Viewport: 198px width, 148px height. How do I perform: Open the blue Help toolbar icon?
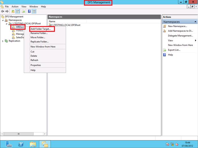pyautogui.click(x=29, y=11)
